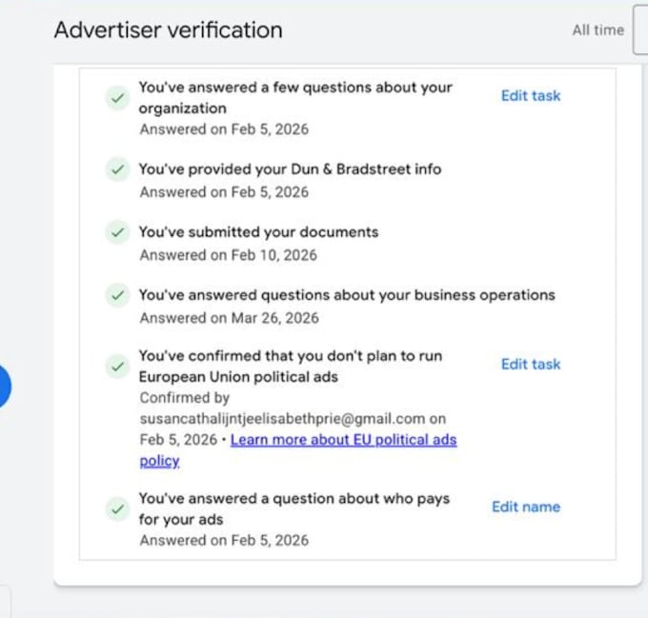Select text 'Answered on Feb 10, 2026'

(229, 255)
